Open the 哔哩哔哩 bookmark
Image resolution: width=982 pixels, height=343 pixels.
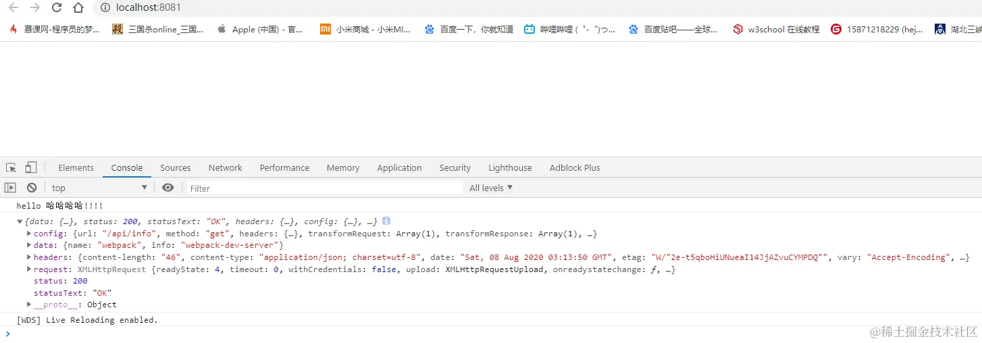(570, 29)
